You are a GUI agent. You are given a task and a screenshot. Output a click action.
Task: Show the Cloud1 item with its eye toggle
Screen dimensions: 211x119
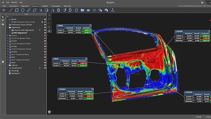45,36
